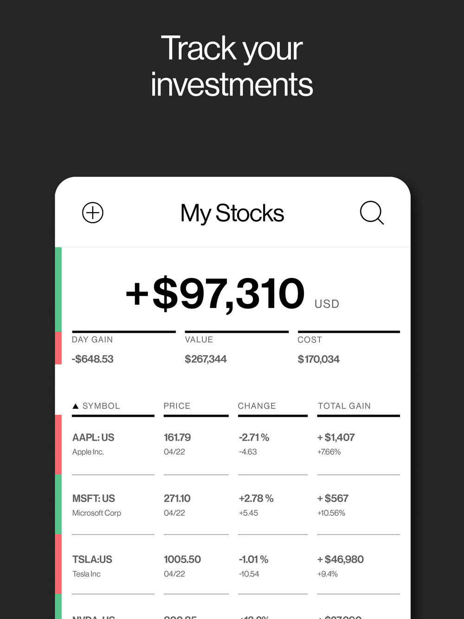
Task: Open the TSLA:US stock row
Action: click(x=236, y=565)
